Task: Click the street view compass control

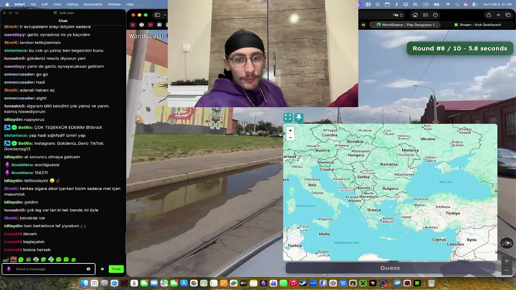Action: pyautogui.click(x=507, y=243)
